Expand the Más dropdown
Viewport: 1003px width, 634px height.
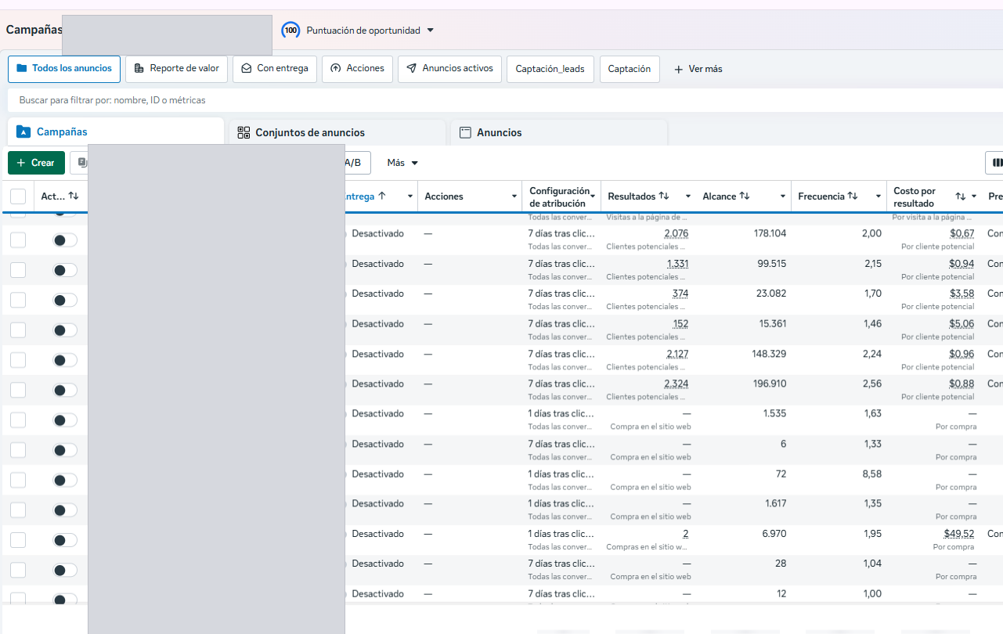coord(402,163)
